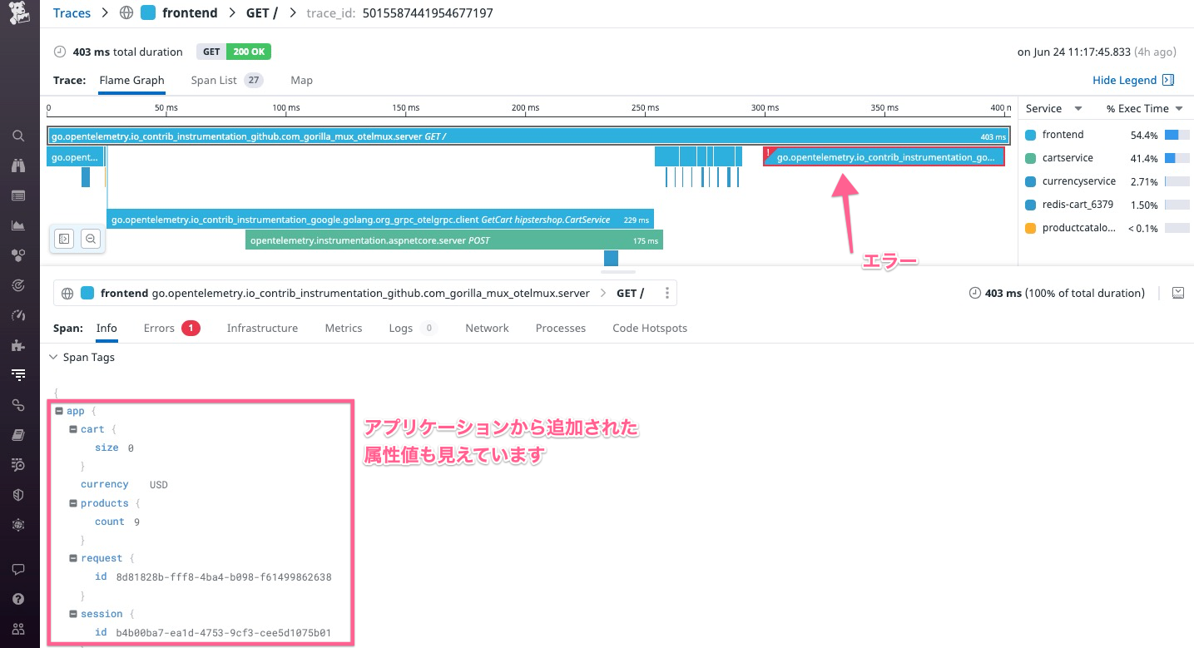
Task: Open the Errors span tab
Action: [x=171, y=328]
